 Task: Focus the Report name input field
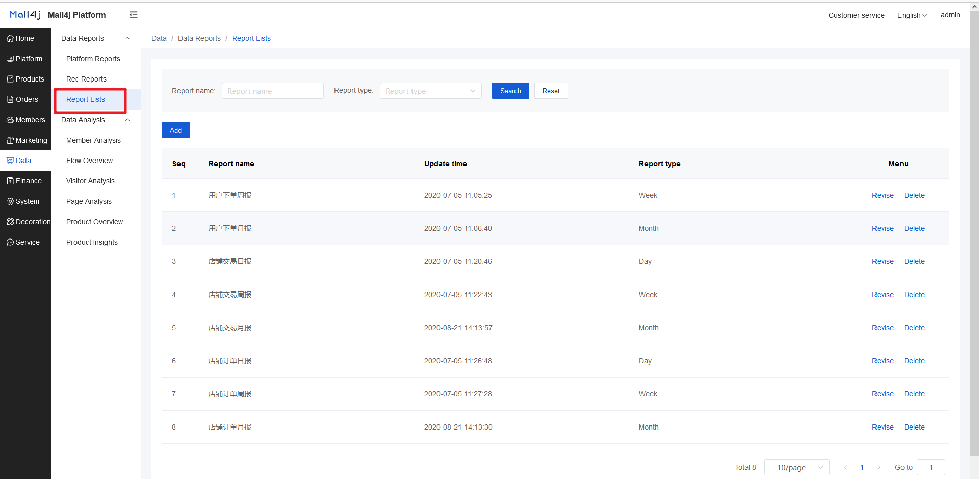tap(273, 91)
